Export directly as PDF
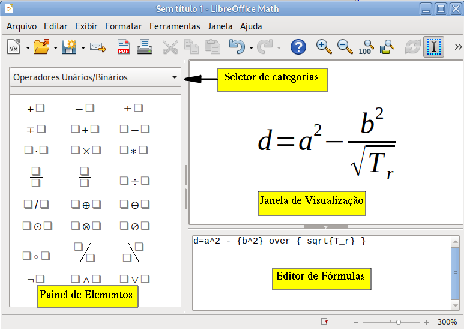The height and width of the screenshot is (330, 464). coord(124,47)
